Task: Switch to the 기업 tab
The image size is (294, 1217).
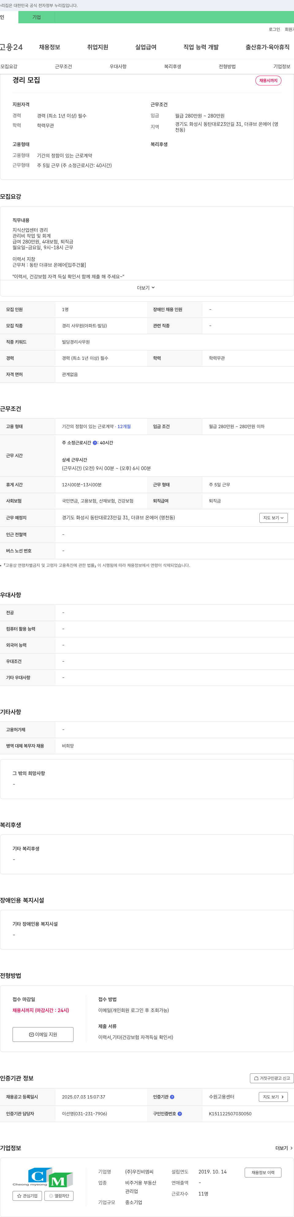Action: 36,17
